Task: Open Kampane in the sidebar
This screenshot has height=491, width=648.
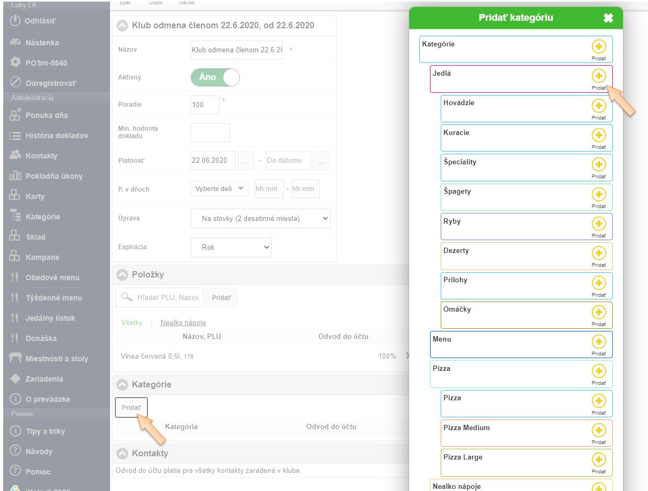Action: coord(42,257)
